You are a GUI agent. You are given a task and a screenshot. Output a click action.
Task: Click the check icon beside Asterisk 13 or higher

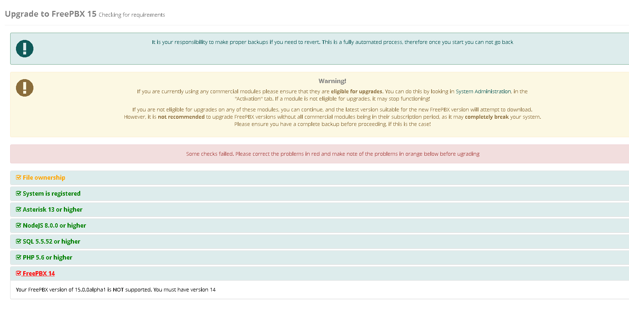point(19,209)
